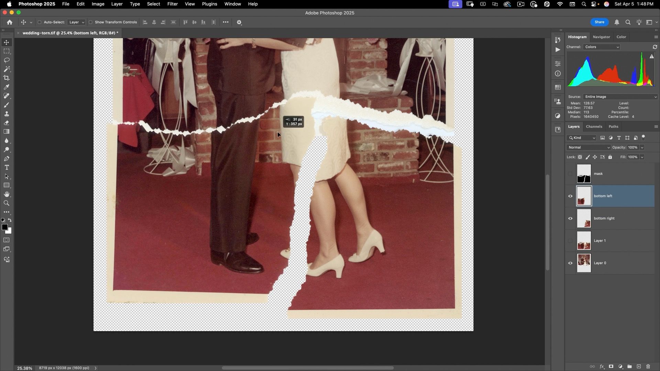Select the Zoom tool
This screenshot has height=371, width=660.
[x=7, y=203]
